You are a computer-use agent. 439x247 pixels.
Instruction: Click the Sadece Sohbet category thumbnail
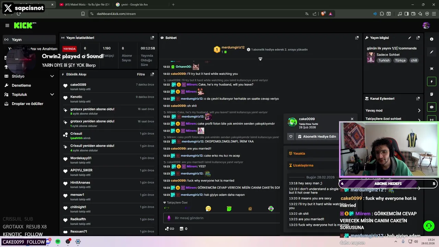coord(371,57)
